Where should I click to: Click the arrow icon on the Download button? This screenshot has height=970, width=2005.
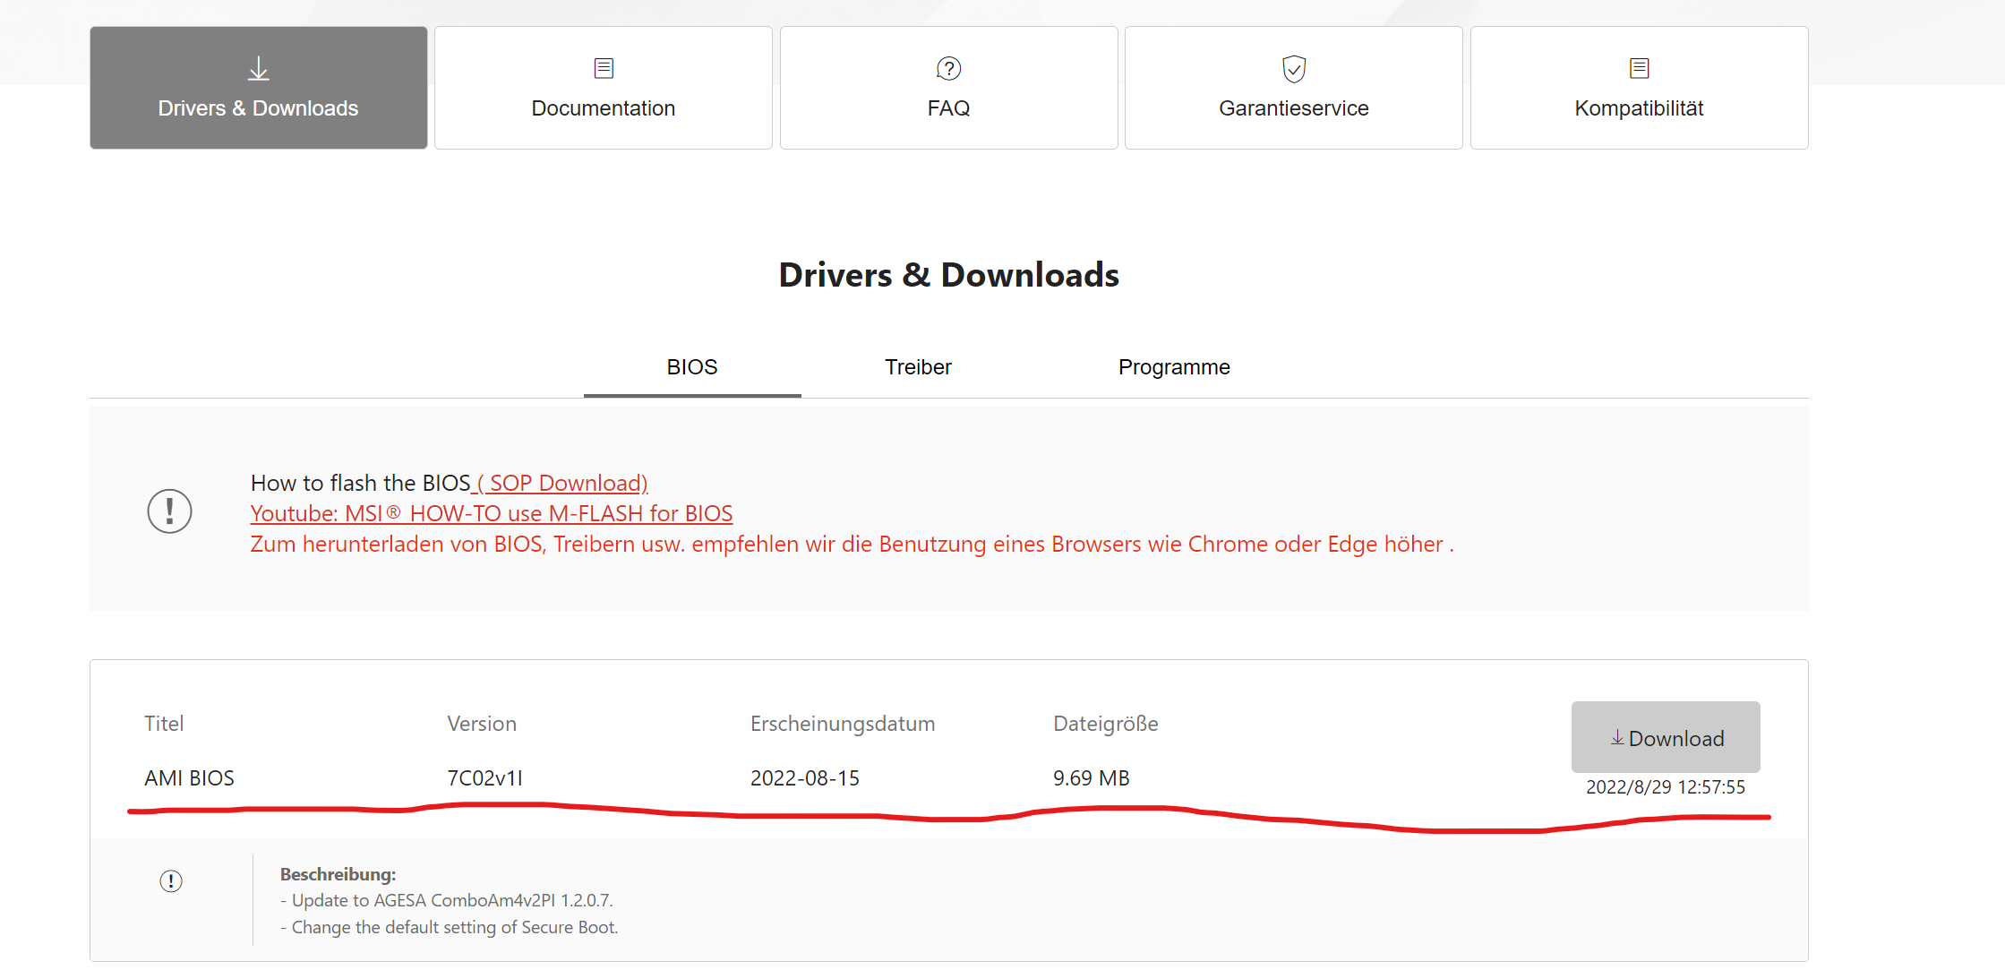click(x=1617, y=738)
